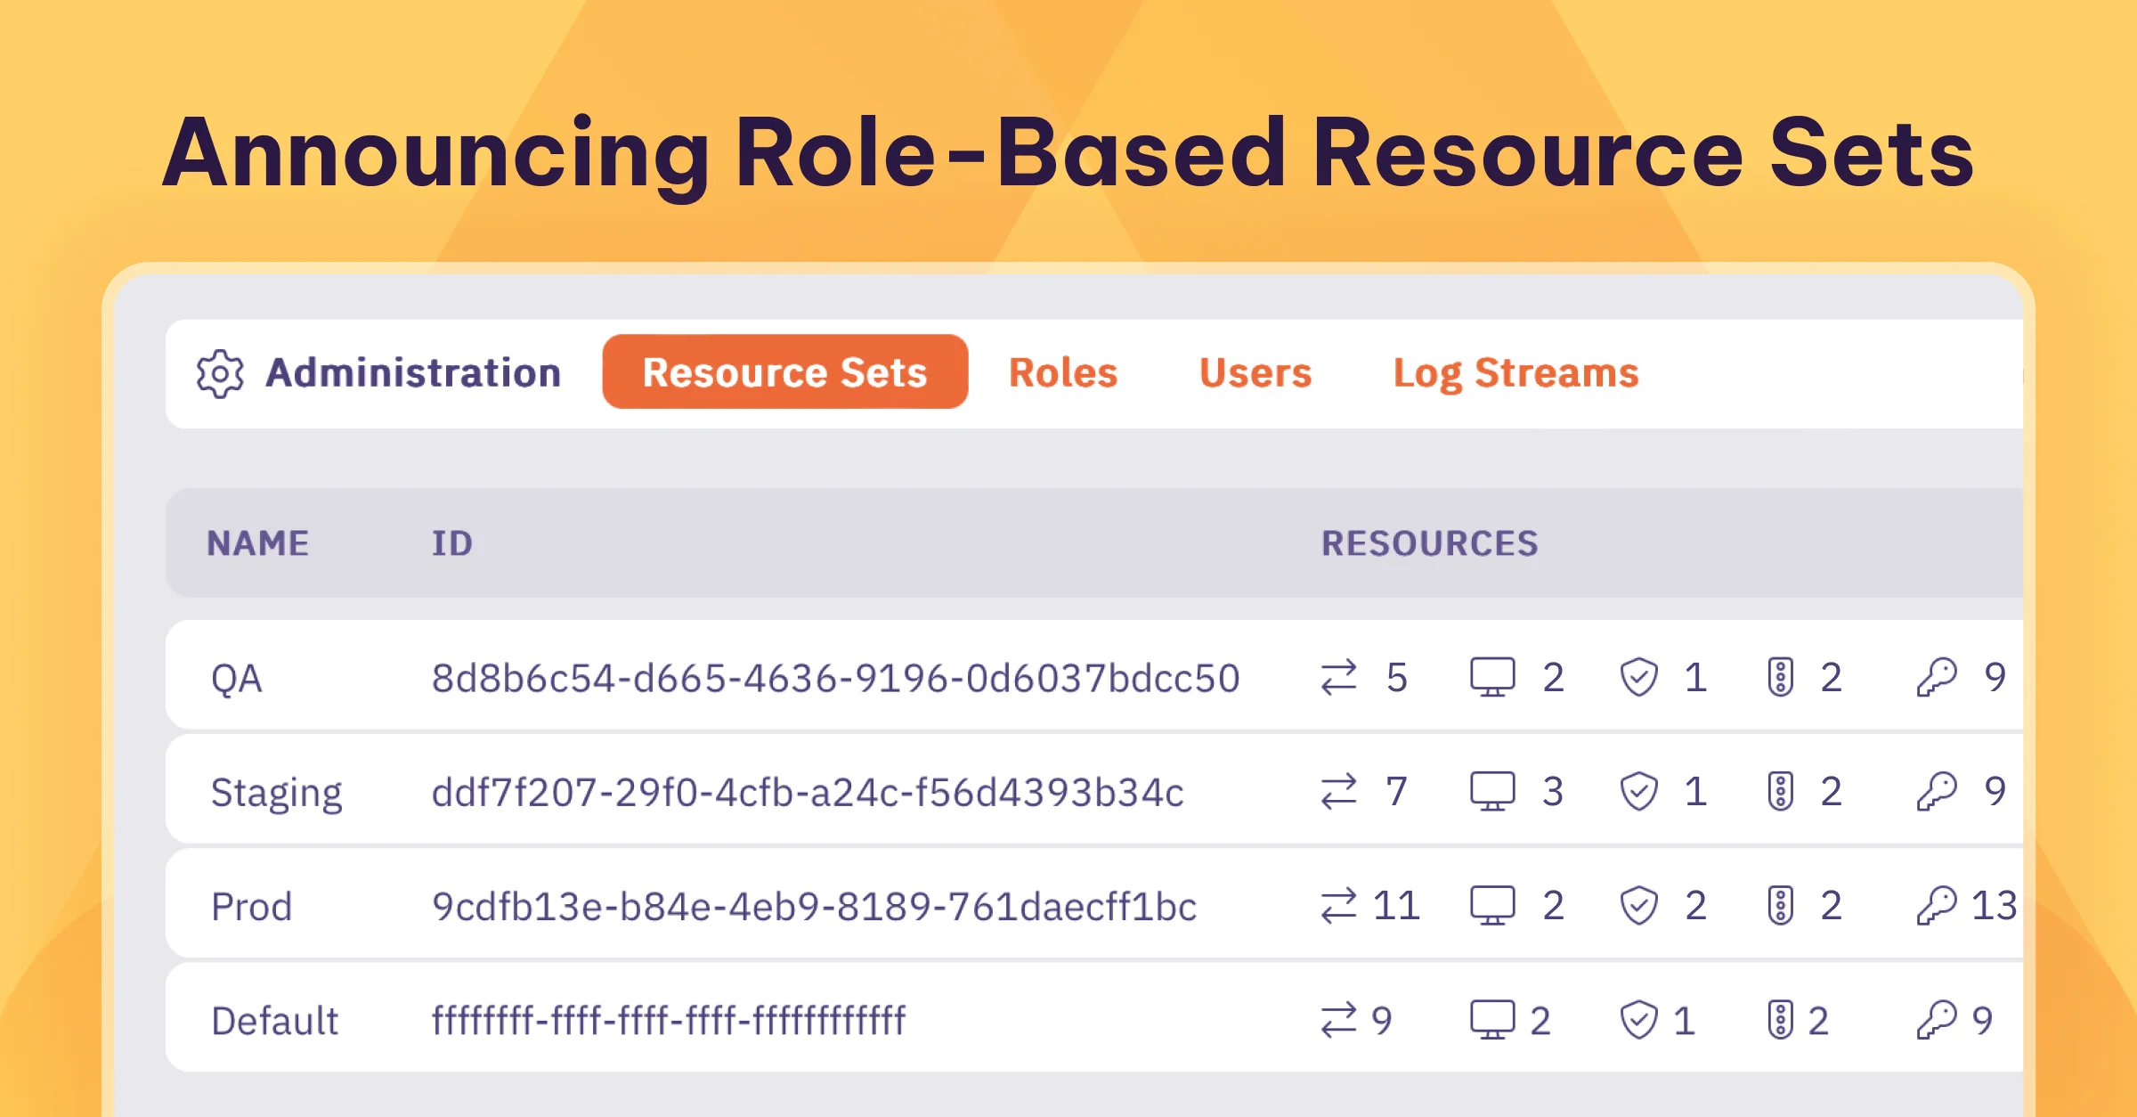Click the monitor icon in Default row
The image size is (2137, 1117).
pos(1492,1019)
